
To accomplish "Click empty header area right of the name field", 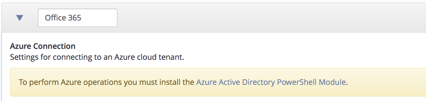I will coord(272,18).
